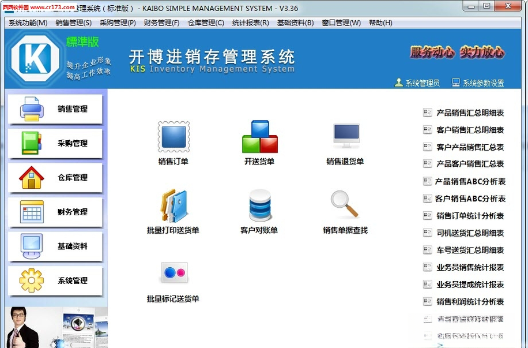The image size is (528, 348).
Task: Click the report icon beside 客户销售ABC分析表
Action: coord(428,199)
